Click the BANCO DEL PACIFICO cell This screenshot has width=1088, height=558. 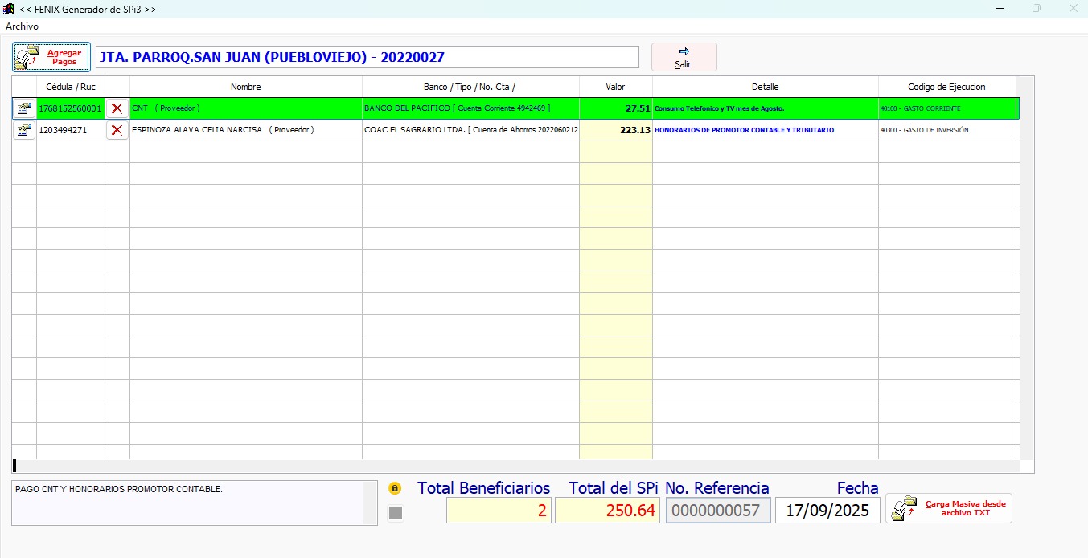[470, 108]
